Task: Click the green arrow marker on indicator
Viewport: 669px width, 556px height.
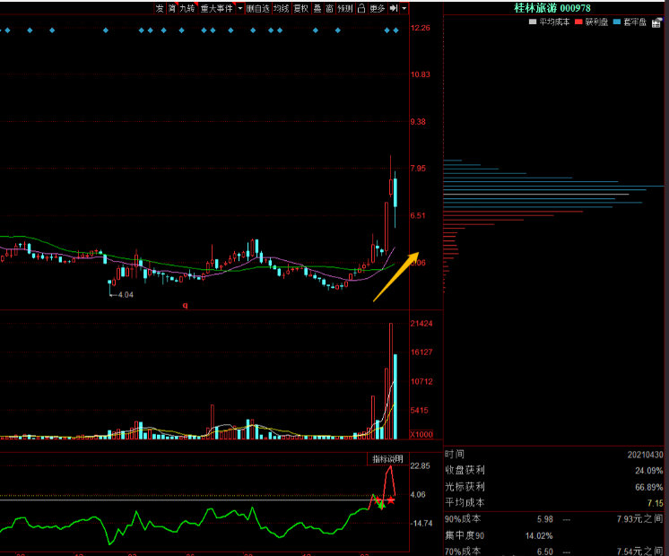Action: pyautogui.click(x=382, y=506)
